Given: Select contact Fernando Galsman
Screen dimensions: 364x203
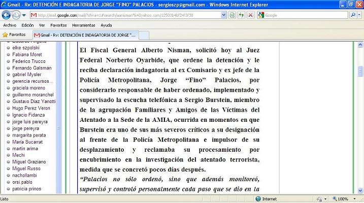Looking at the screenshot, I should pos(32,68).
